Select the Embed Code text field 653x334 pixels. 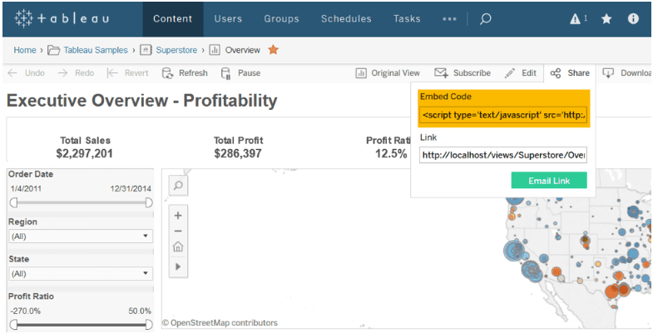503,115
